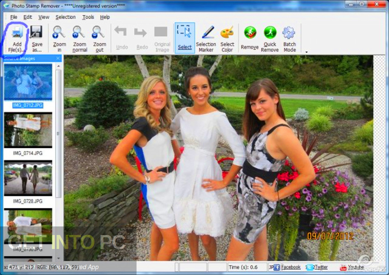Select the Zoom in tool
This screenshot has height=275, width=389.
59,38
